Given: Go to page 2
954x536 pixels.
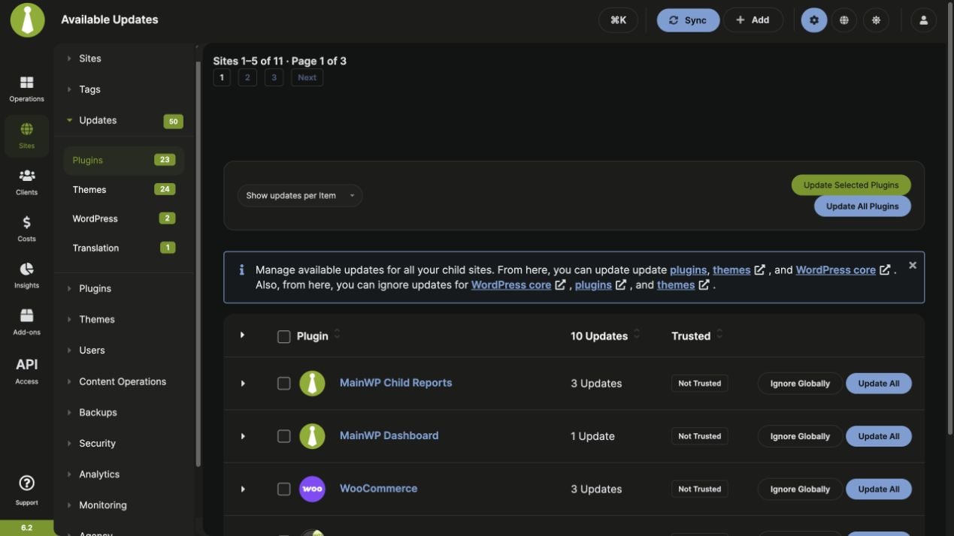Looking at the screenshot, I should point(247,77).
